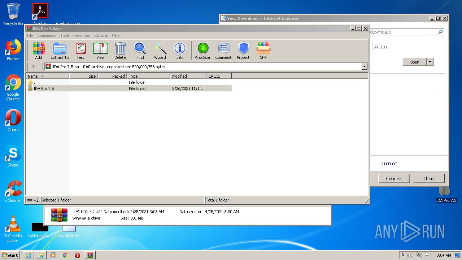
Task: Show hidden tray icons arrow
Action: tap(403, 255)
